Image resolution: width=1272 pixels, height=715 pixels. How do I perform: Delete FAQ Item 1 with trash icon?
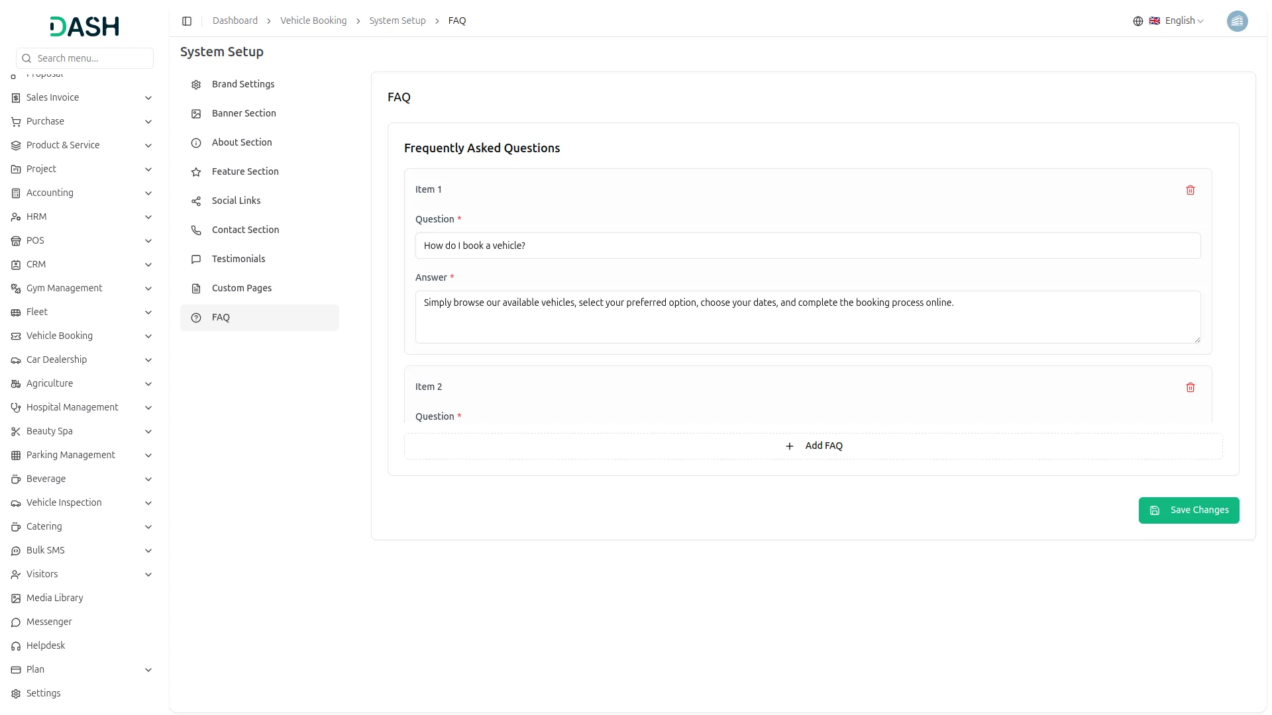click(x=1190, y=190)
